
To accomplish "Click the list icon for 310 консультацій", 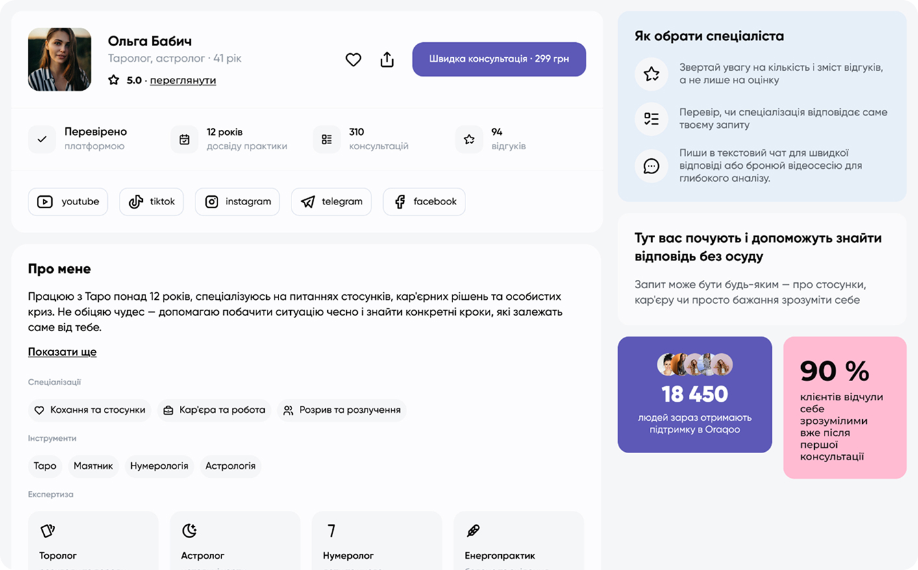I will (327, 139).
